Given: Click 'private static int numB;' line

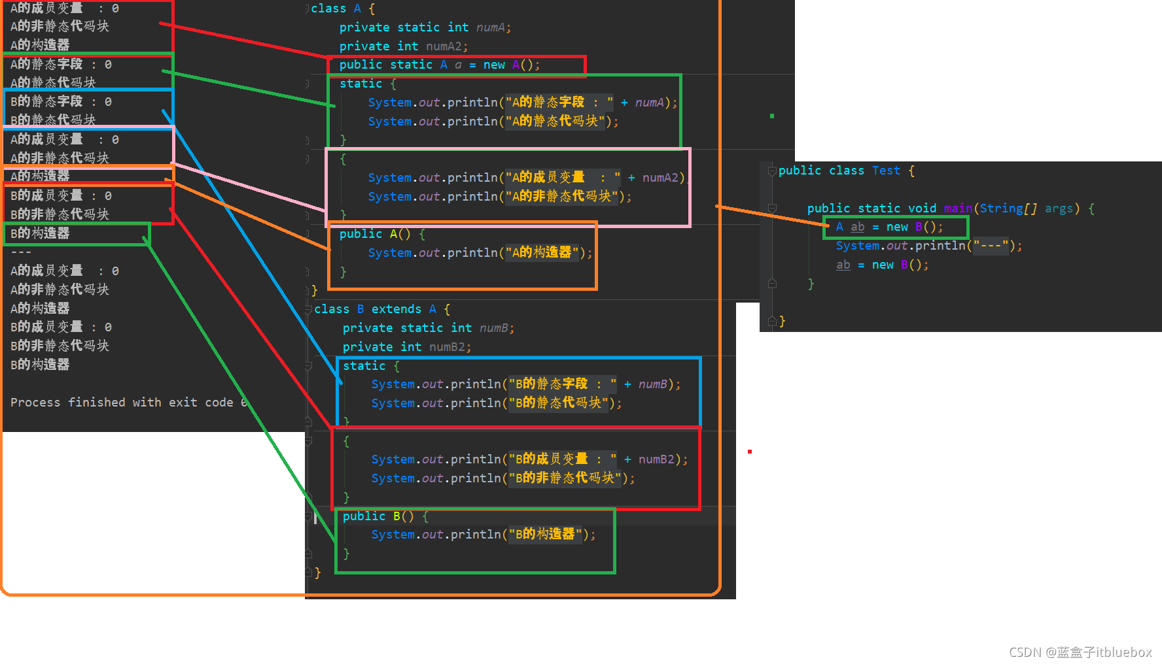Looking at the screenshot, I should click(x=429, y=328).
